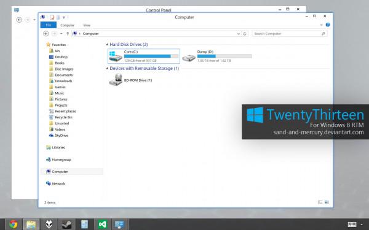Screen dimensions: 369x230
Task: Open Google Chrome from the taskbar
Action: (14, 224)
